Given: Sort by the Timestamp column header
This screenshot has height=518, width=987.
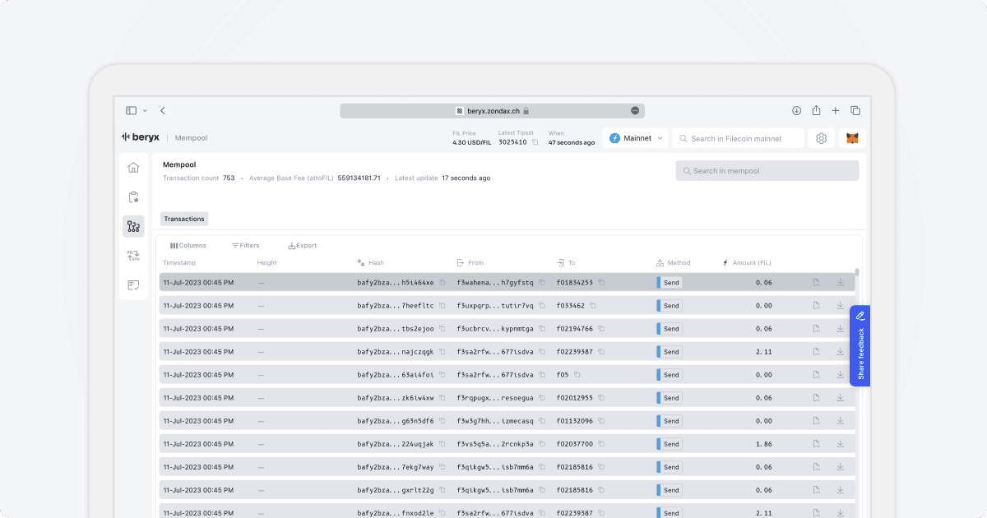Looking at the screenshot, I should point(179,262).
